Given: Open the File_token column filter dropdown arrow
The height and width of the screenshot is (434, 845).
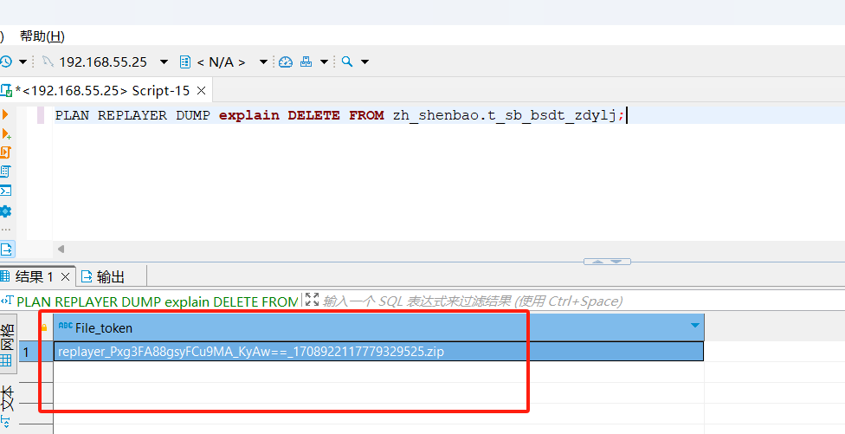Looking at the screenshot, I should click(695, 326).
